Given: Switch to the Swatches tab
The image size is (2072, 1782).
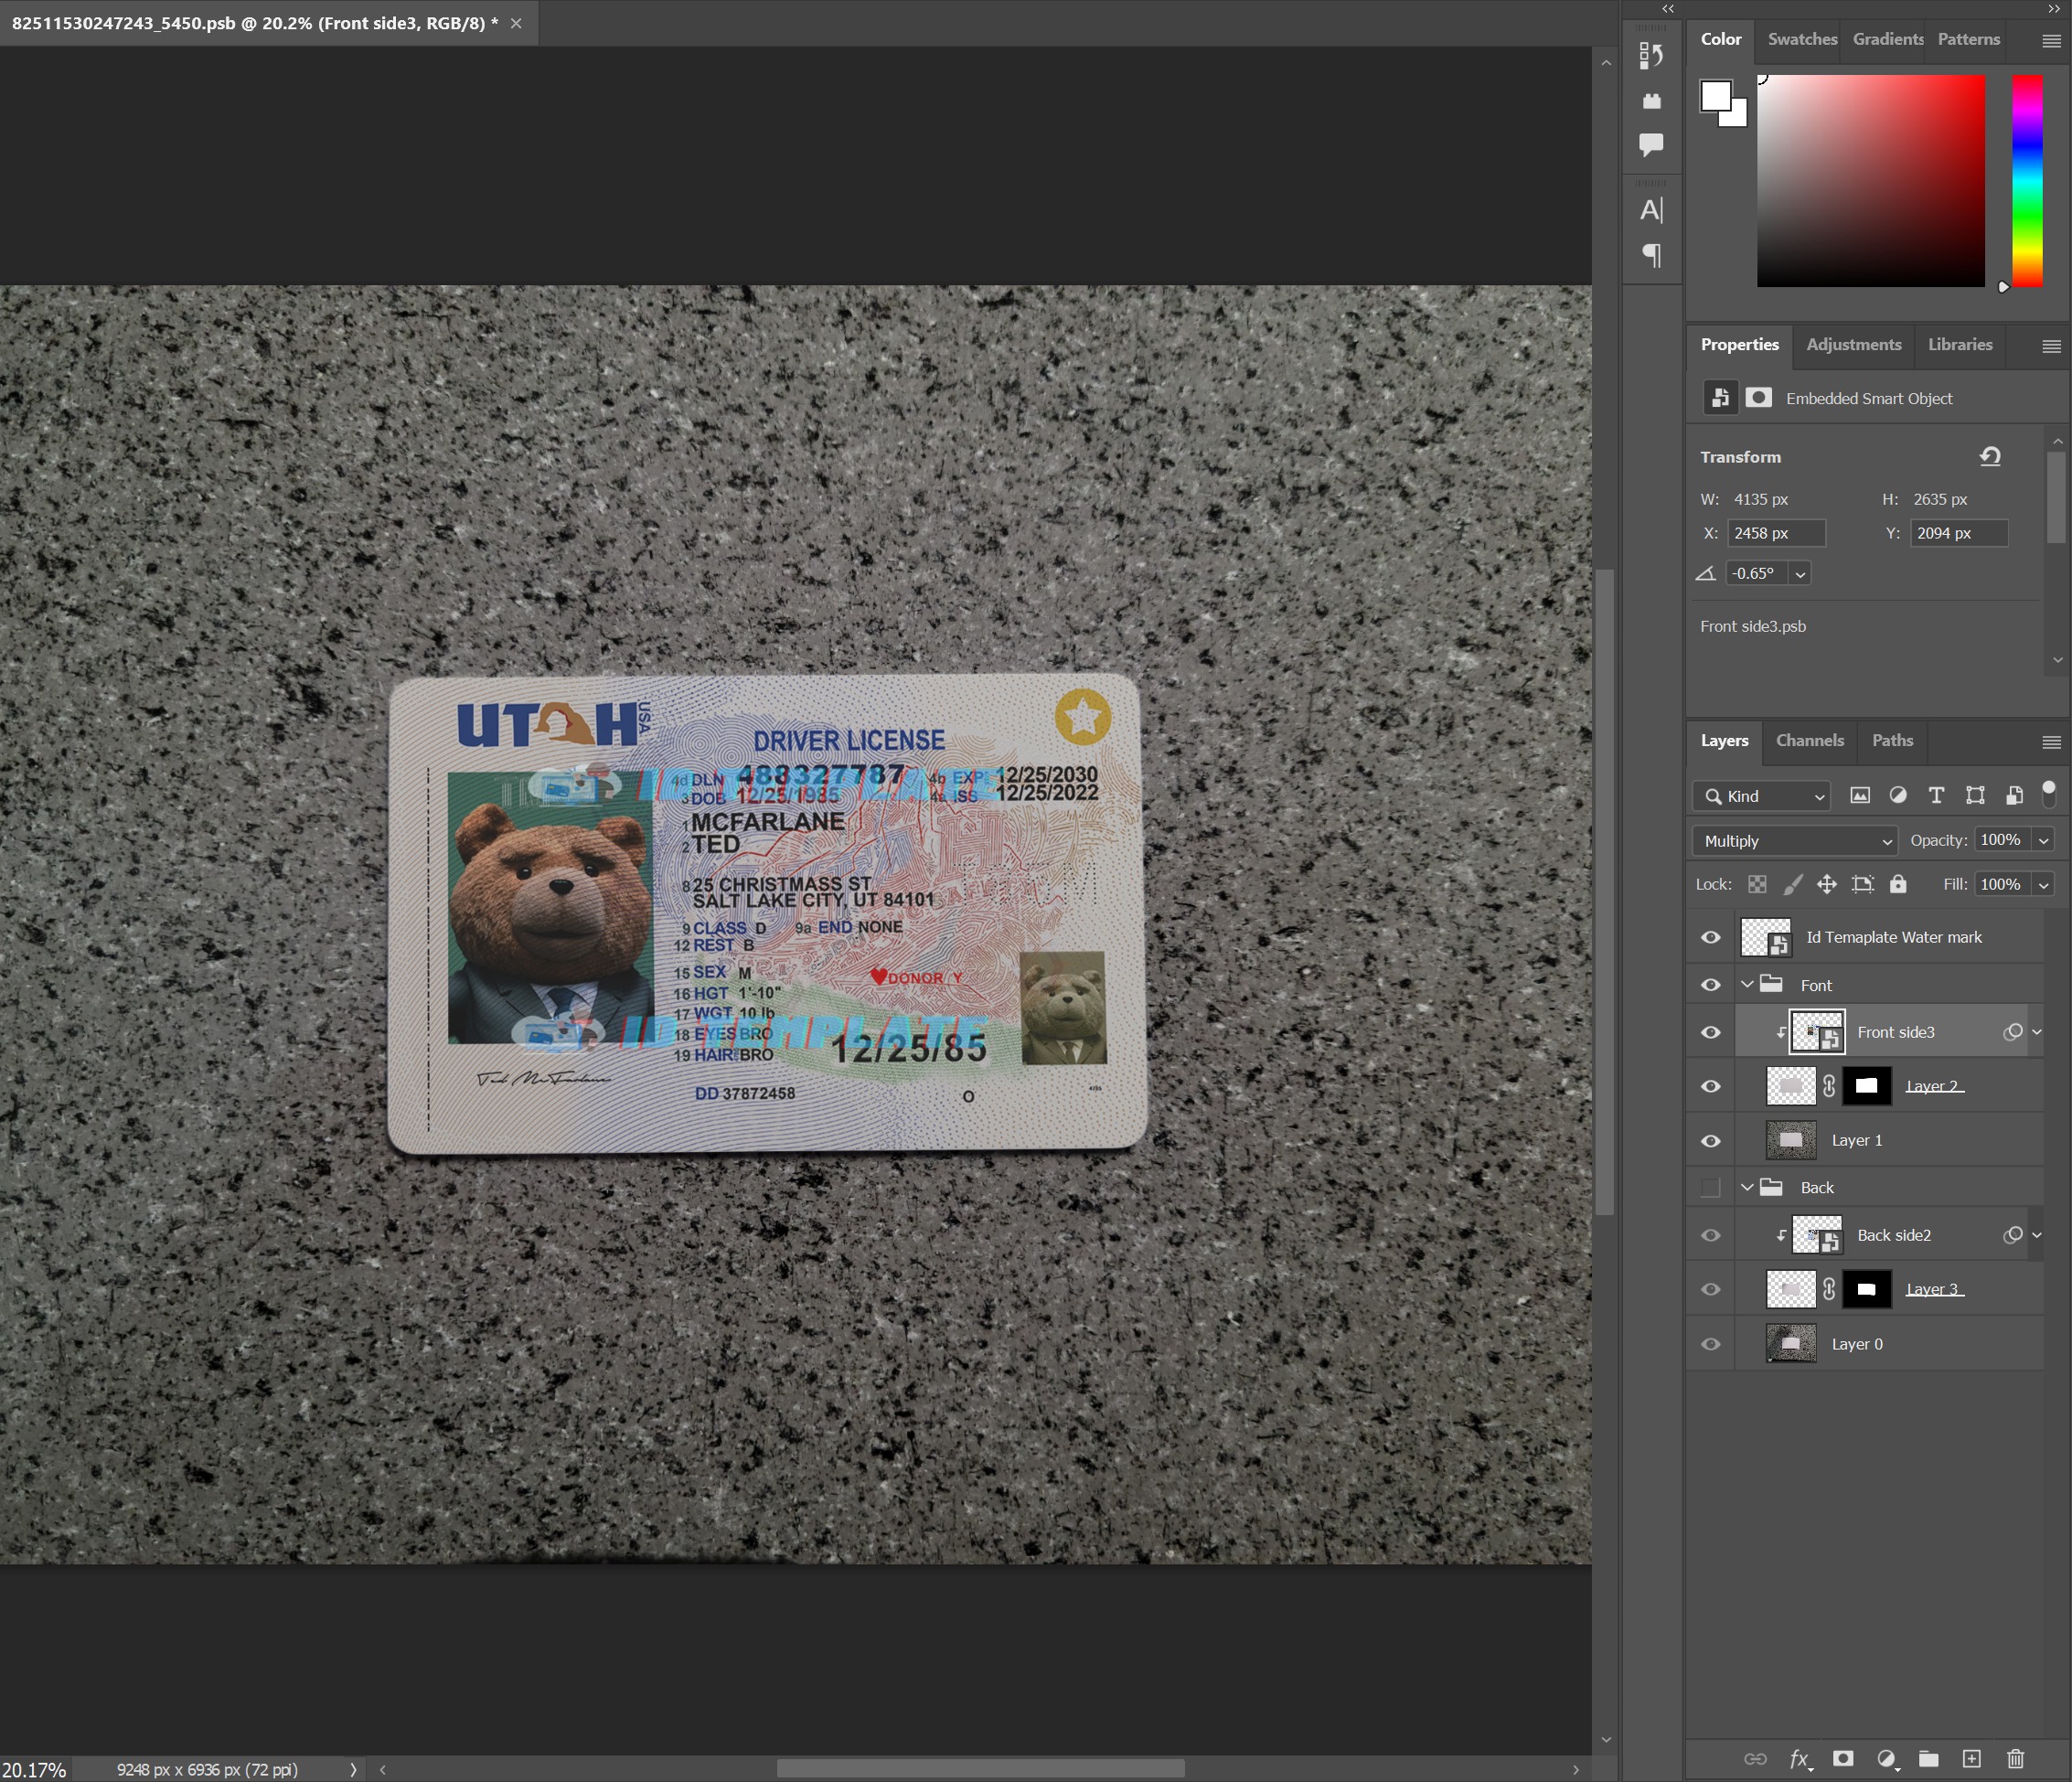Looking at the screenshot, I should point(1802,39).
